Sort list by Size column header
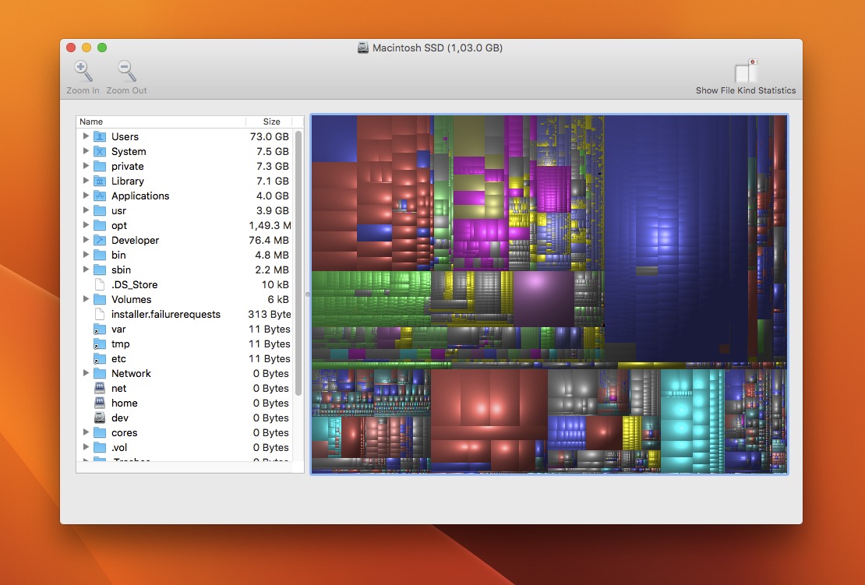This screenshot has height=585, width=865. click(x=269, y=122)
